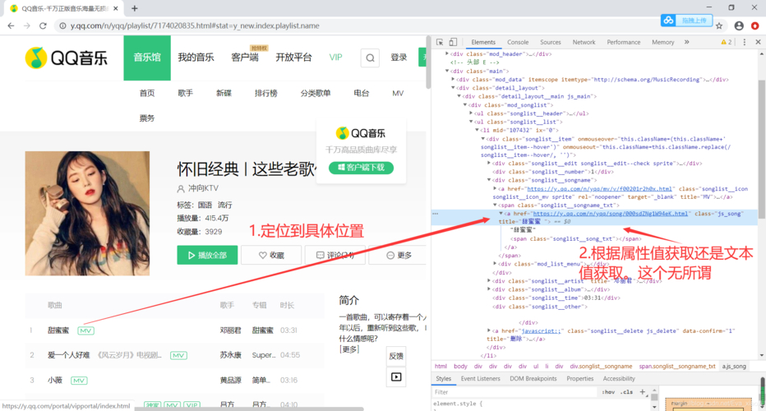The image size is (766, 411).
Task: Select div.songlist__songname in breadcrumb
Action: pyautogui.click(x=601, y=366)
